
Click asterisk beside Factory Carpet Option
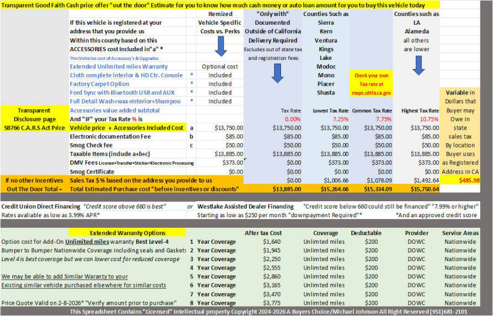(192, 84)
